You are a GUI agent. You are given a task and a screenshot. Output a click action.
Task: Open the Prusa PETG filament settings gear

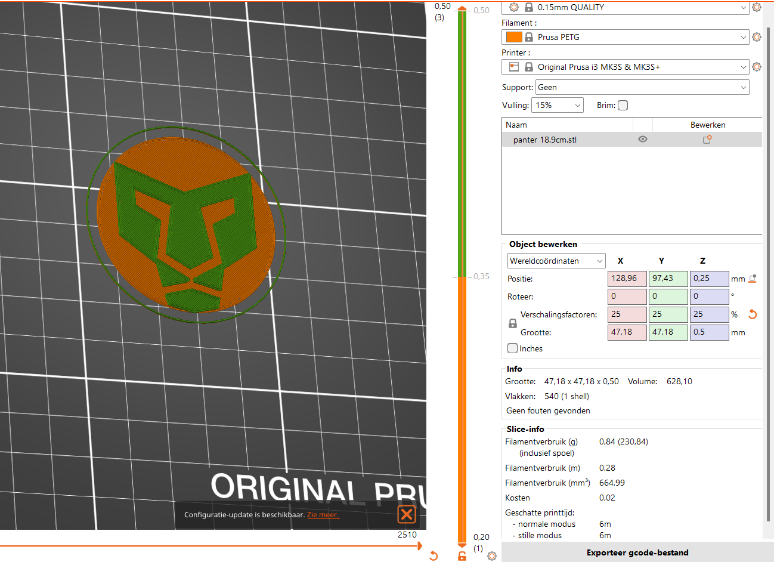(757, 36)
